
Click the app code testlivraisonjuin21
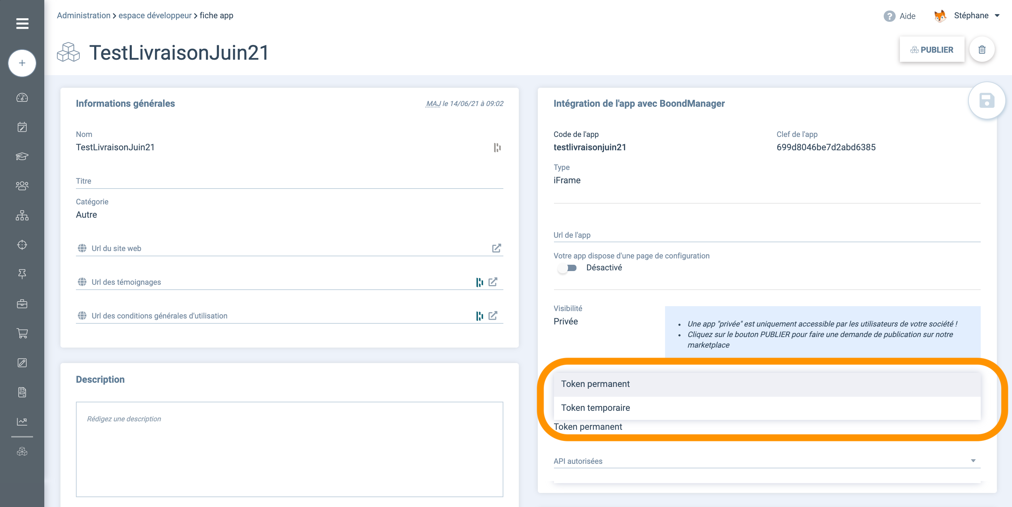pyautogui.click(x=590, y=147)
